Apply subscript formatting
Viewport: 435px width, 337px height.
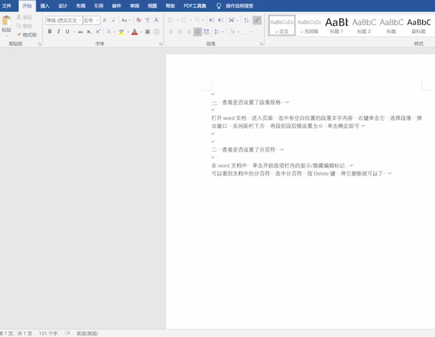pos(89,32)
